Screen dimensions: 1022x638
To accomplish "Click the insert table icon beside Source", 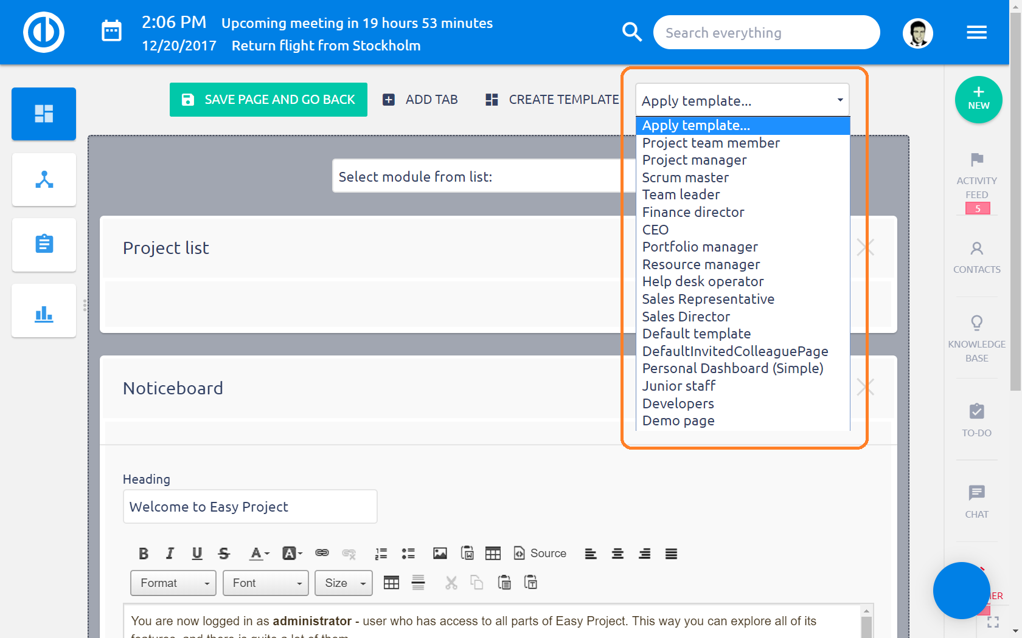I will [x=493, y=554].
